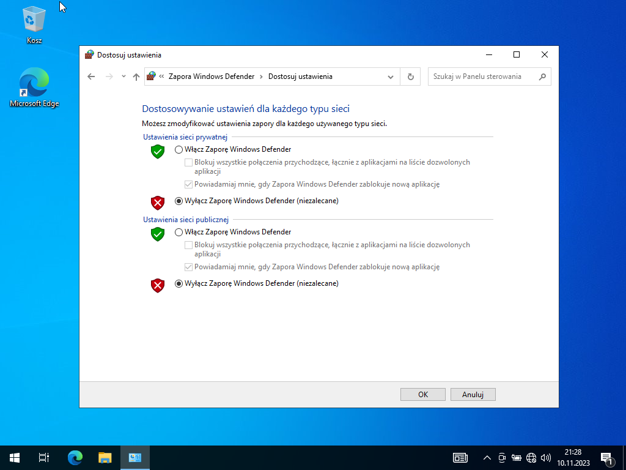The width and height of the screenshot is (626, 470).
Task: Close the Dostosuj ustawienia window
Action: 545,54
